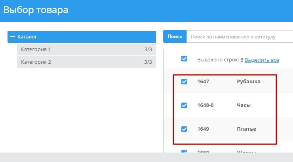
Task: Deselect the checkbox next to 1649
Action: coord(184,129)
